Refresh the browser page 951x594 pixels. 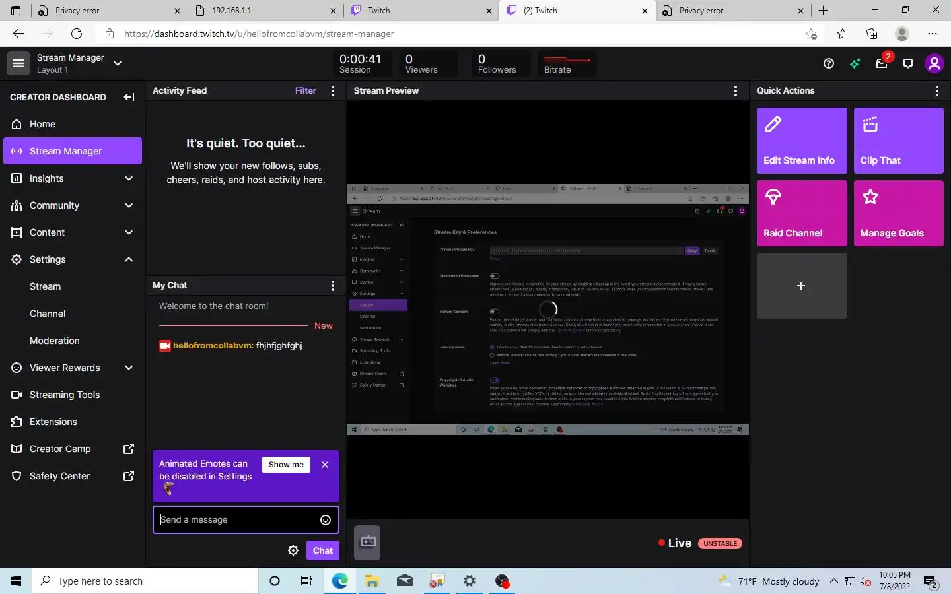77,34
